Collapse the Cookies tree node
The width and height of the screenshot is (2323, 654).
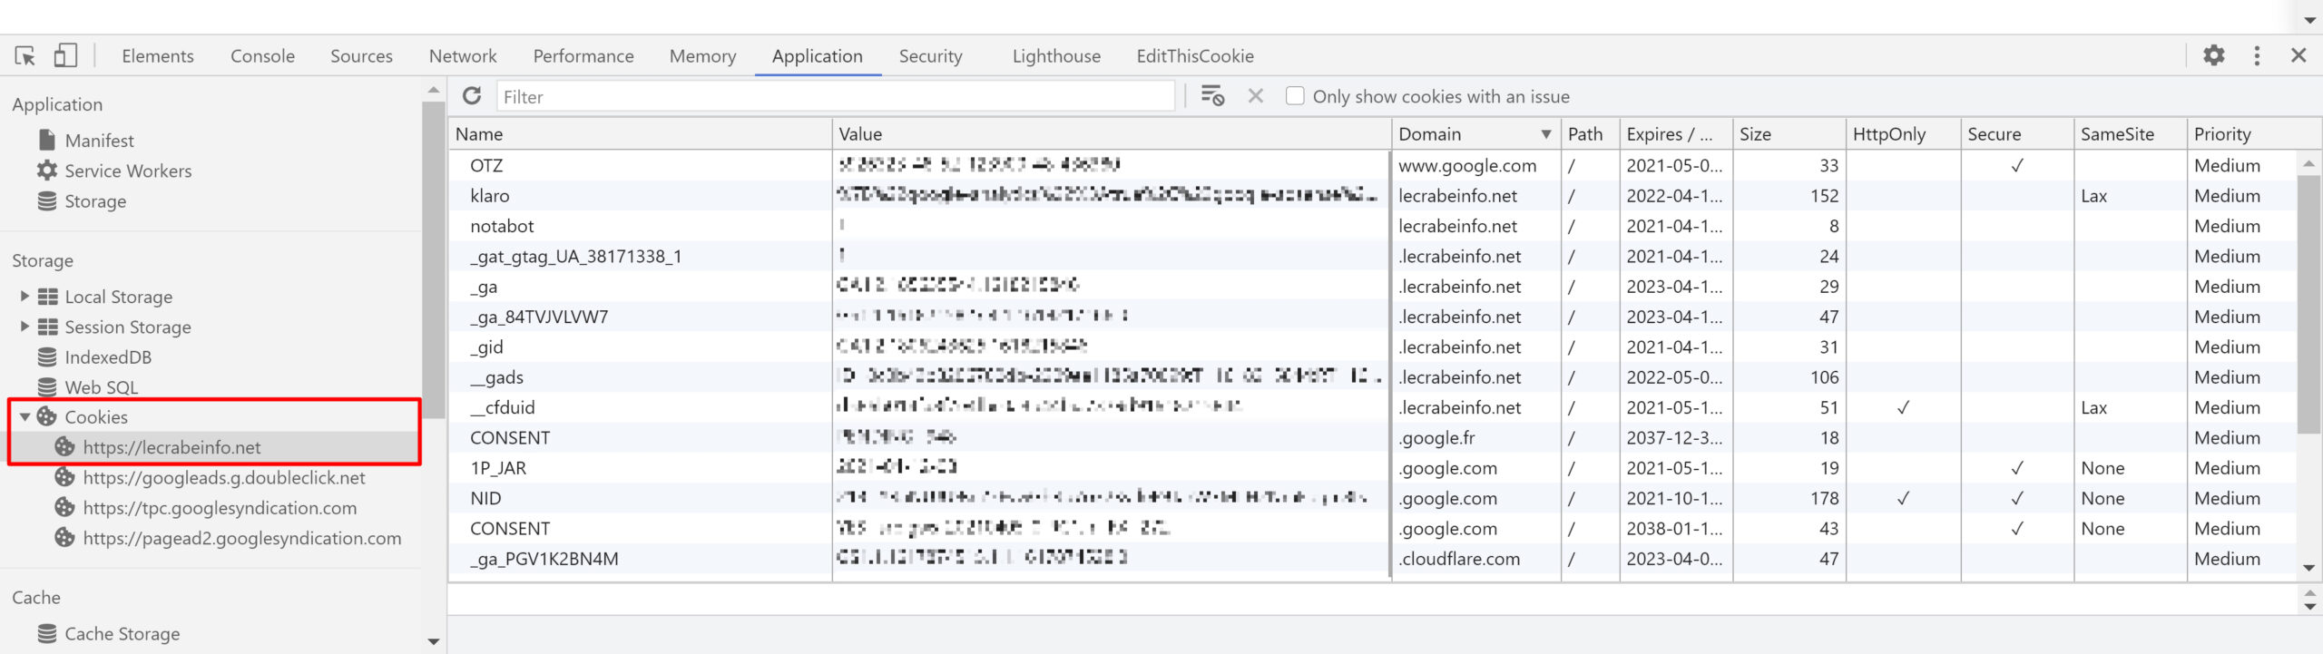tap(25, 417)
